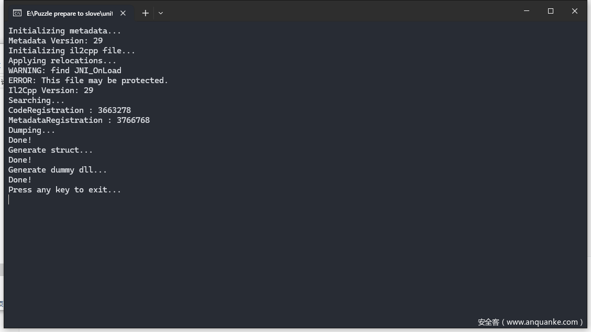This screenshot has width=591, height=332.
Task: Open a new tab with the plus icon
Action: click(x=146, y=13)
